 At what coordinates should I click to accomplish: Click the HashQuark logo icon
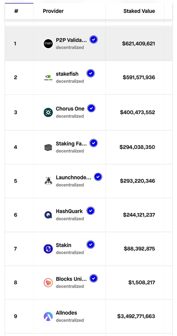click(48, 215)
